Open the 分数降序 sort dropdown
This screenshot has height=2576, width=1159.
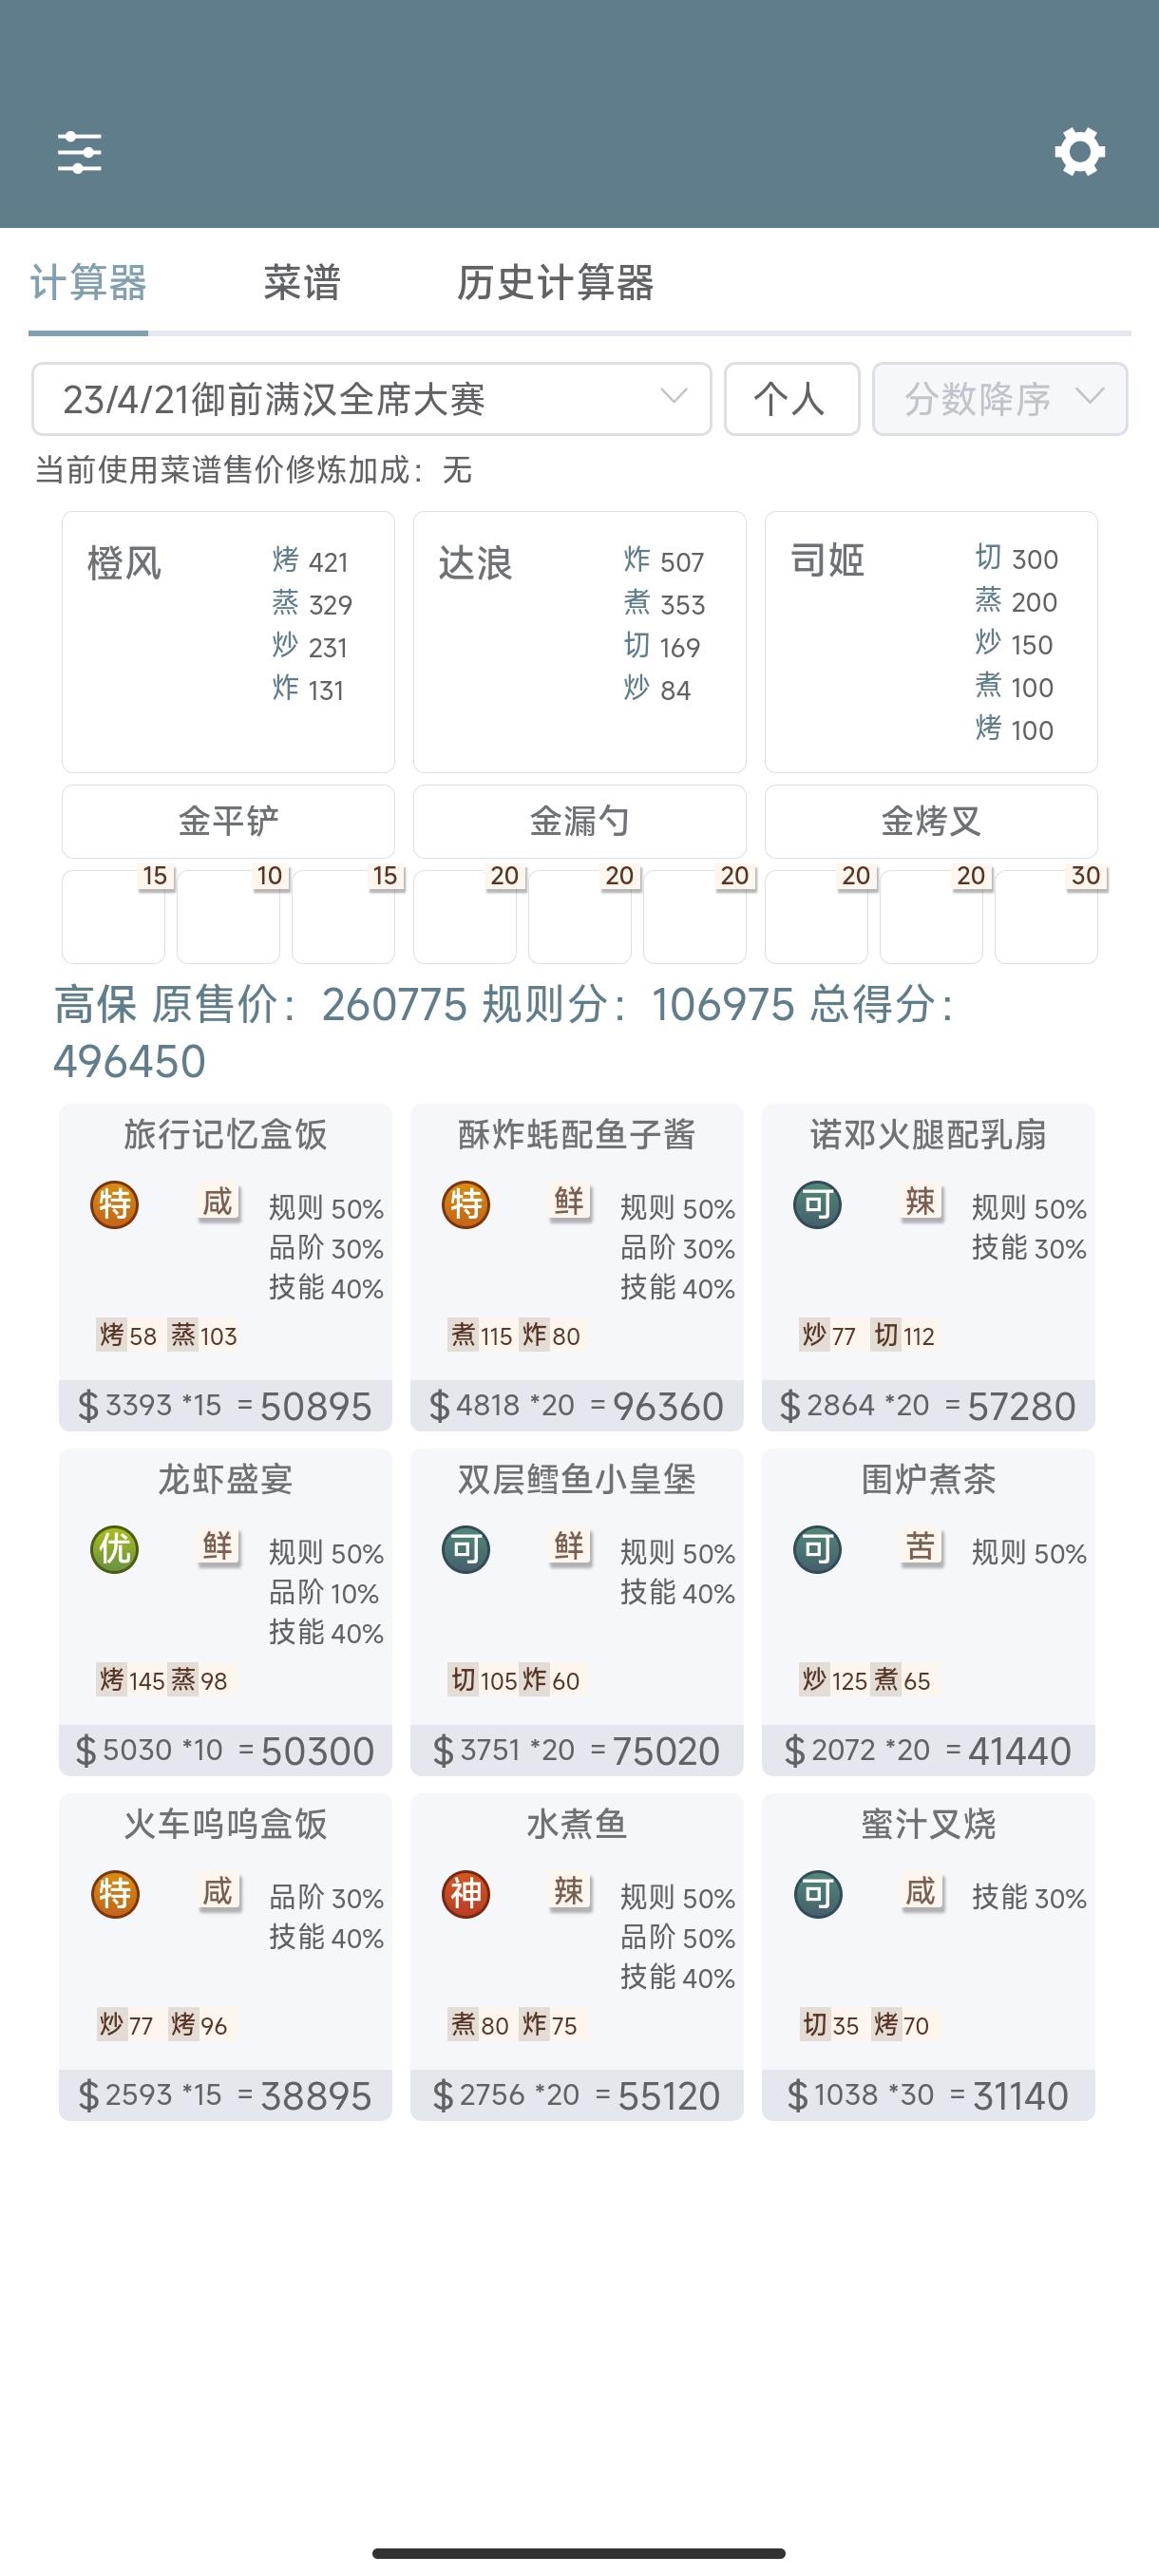[1000, 399]
